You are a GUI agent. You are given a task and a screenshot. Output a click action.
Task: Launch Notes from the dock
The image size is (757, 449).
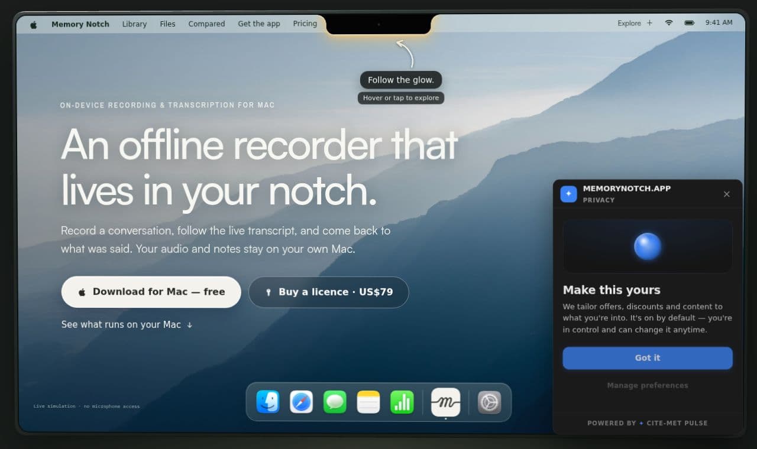(368, 402)
